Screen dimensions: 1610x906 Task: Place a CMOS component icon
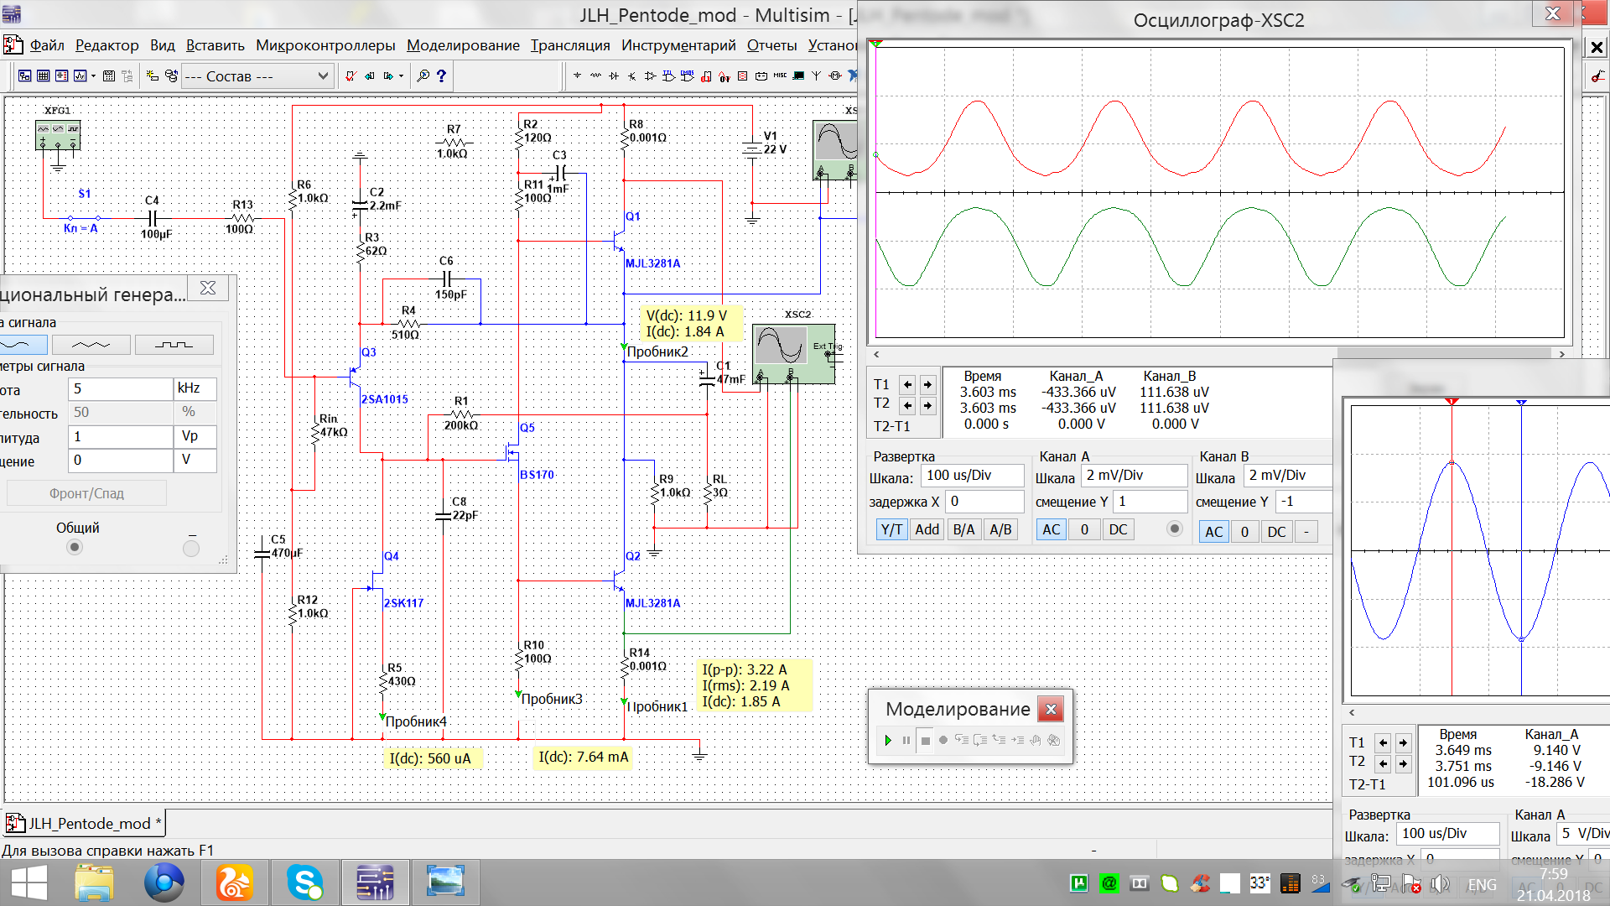(x=687, y=75)
